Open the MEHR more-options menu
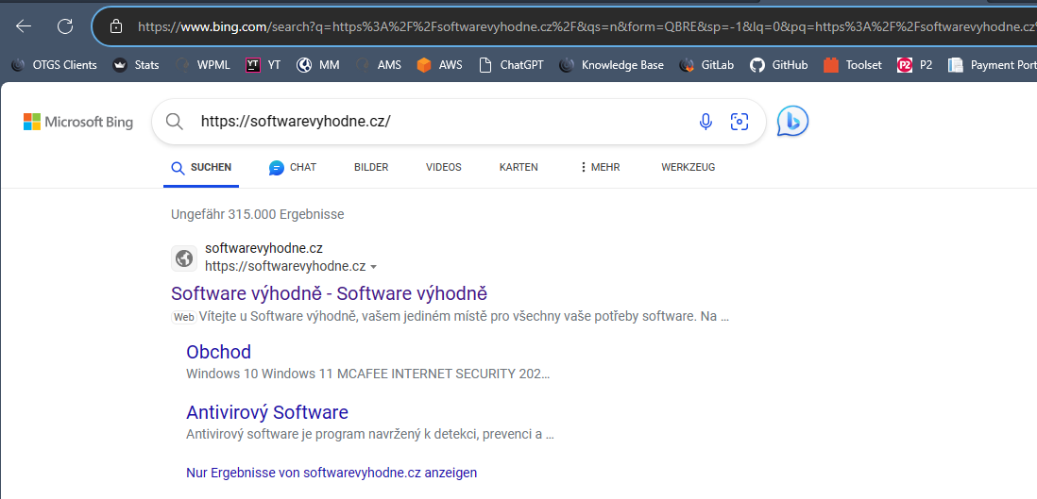This screenshot has width=1037, height=499. [x=599, y=167]
